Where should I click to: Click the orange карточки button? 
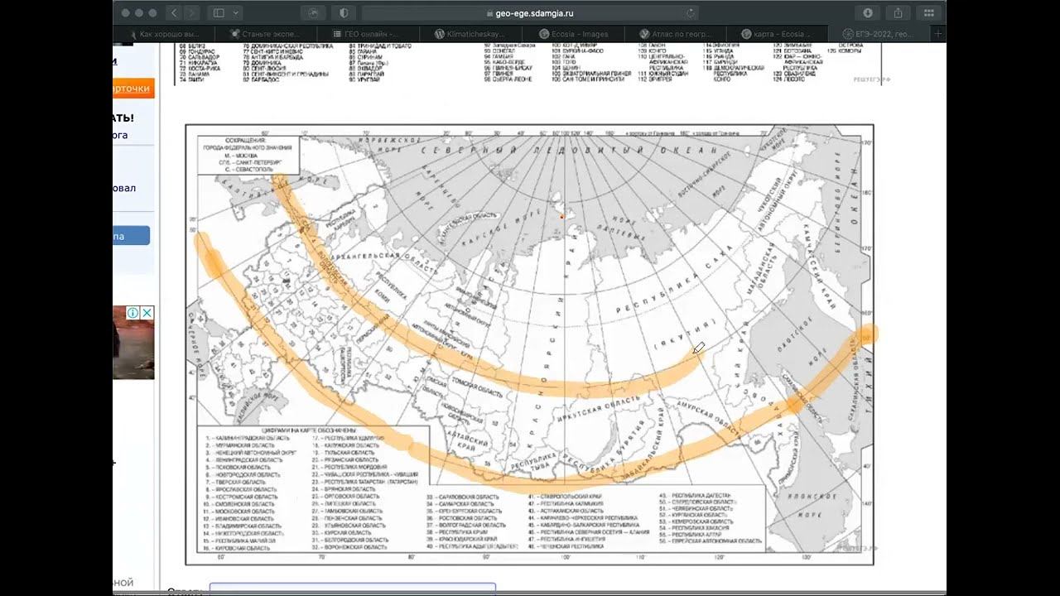coord(133,89)
